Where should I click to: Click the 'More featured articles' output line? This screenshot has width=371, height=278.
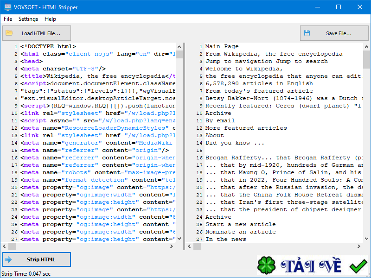[x=246, y=128]
